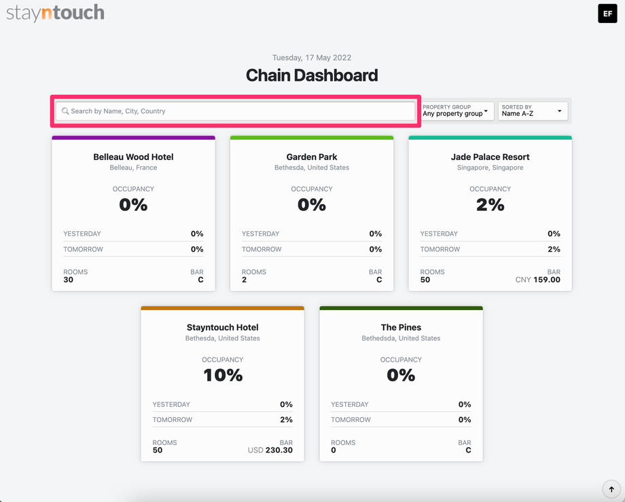
Task: Focus the Search by Name, City, Country field
Action: pos(235,111)
